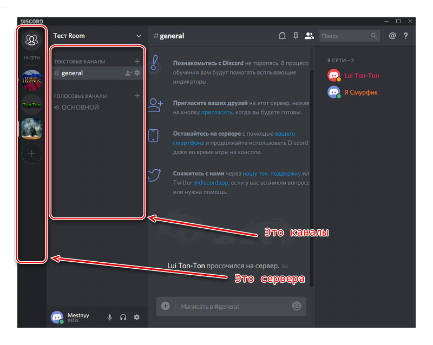Click the smartphone icon in welcome list
The height and width of the screenshot is (345, 433).
click(153, 136)
